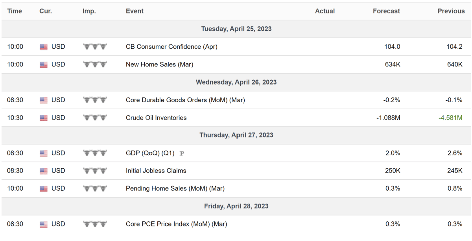Click the green -4.581M previous value
Viewport: 472px width, 241px height.
[450, 118]
